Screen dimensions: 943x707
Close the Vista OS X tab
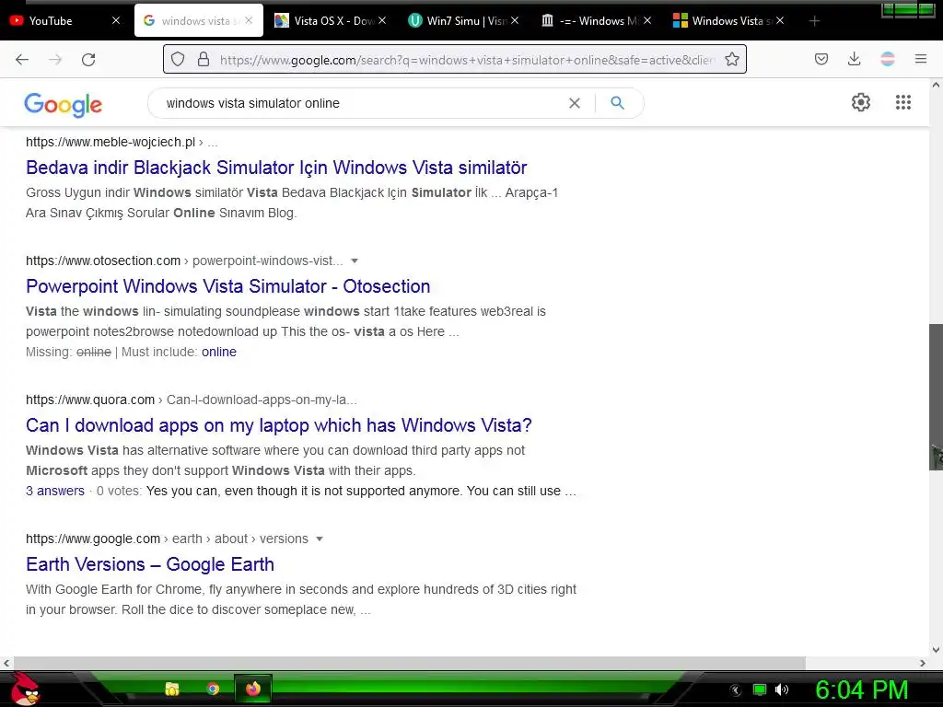coord(382,20)
